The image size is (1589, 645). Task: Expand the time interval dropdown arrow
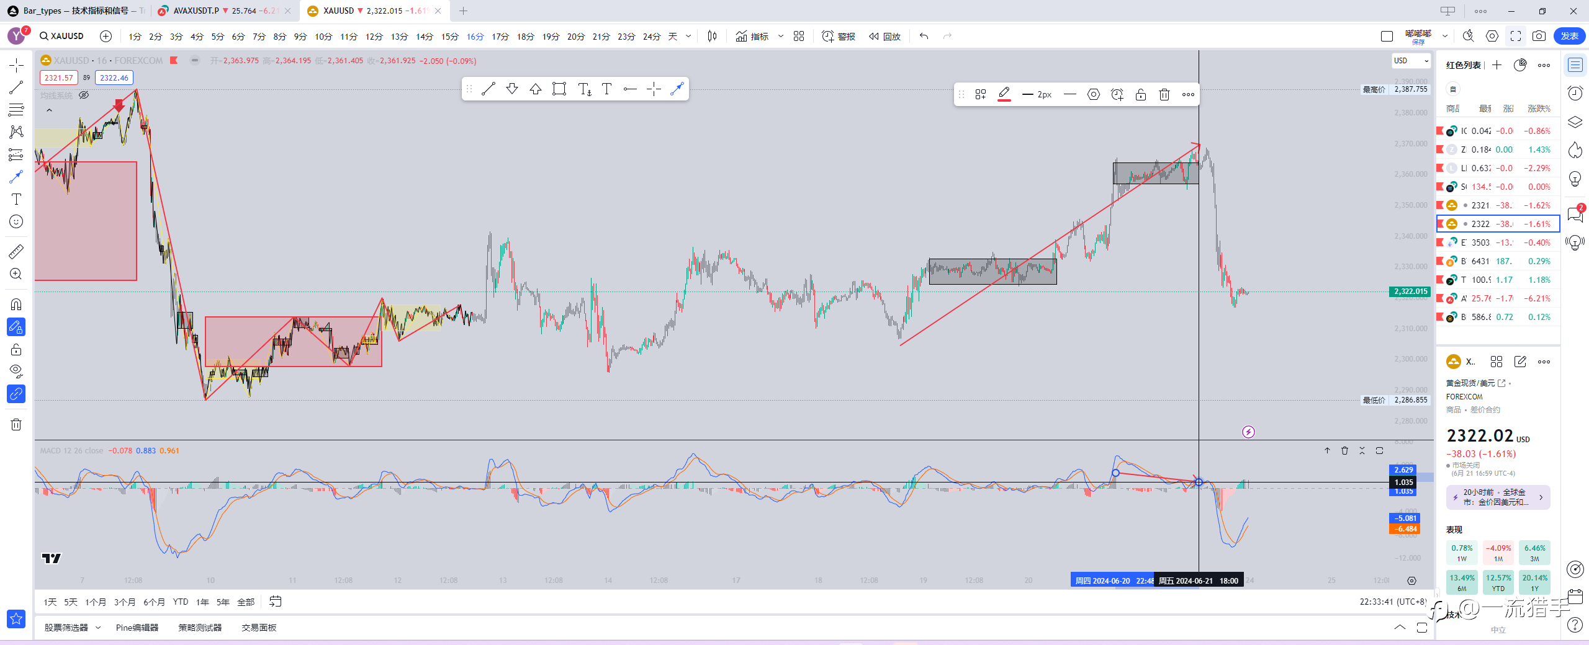[688, 36]
